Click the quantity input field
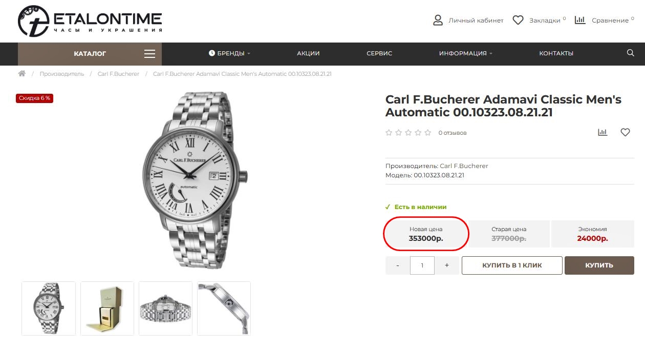Screen dimensions: 645x350 (x=422, y=265)
